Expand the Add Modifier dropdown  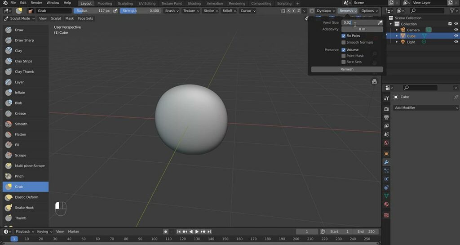pyautogui.click(x=426, y=108)
